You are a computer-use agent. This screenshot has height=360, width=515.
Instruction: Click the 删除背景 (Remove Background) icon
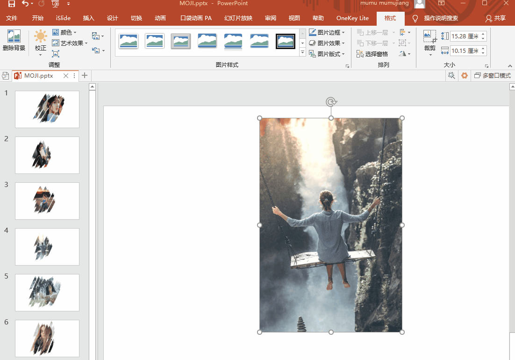coord(14,37)
